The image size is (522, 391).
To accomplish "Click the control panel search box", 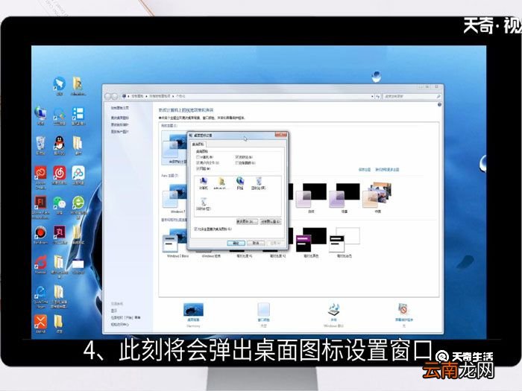I will click(x=412, y=96).
